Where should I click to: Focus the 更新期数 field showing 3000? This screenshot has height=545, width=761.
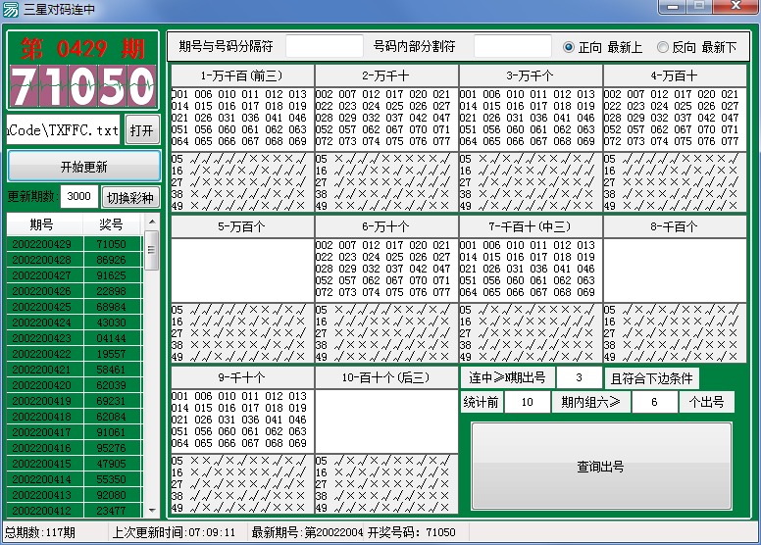tap(79, 197)
